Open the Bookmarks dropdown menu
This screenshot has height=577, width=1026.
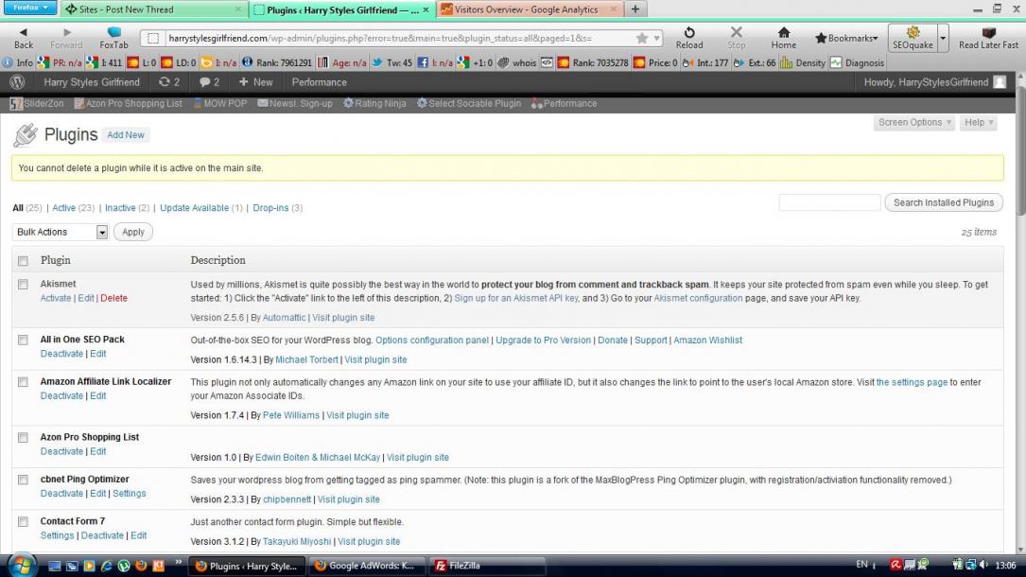coord(846,38)
